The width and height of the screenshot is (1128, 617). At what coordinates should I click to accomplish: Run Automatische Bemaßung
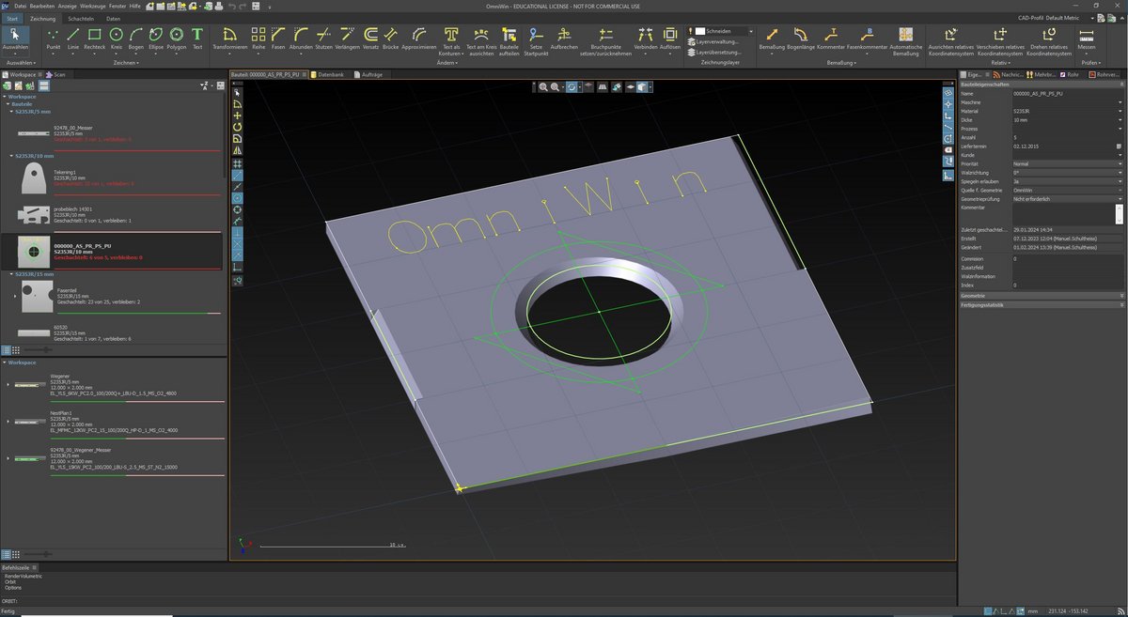[905, 41]
